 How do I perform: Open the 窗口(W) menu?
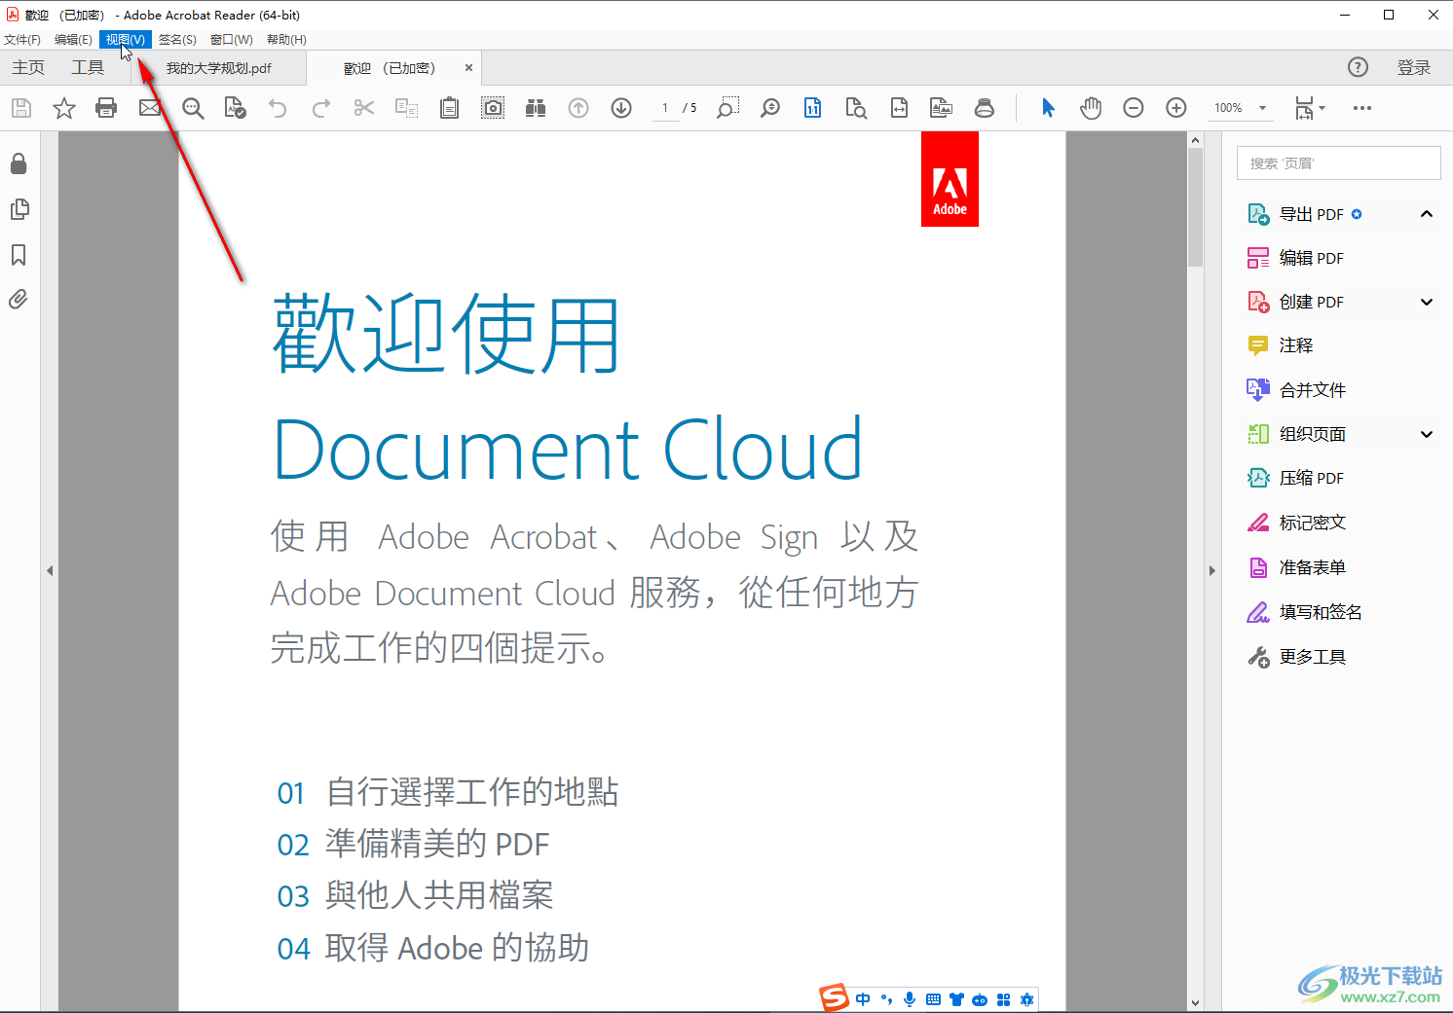(232, 40)
